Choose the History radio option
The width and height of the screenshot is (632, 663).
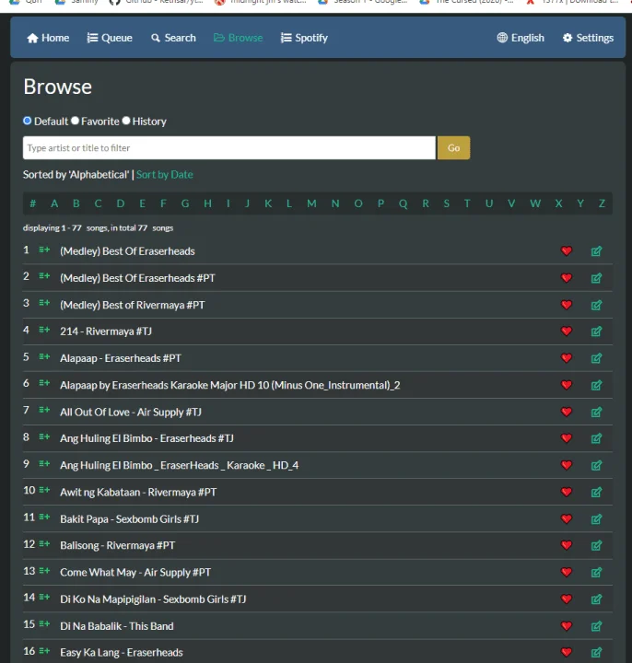tap(126, 121)
